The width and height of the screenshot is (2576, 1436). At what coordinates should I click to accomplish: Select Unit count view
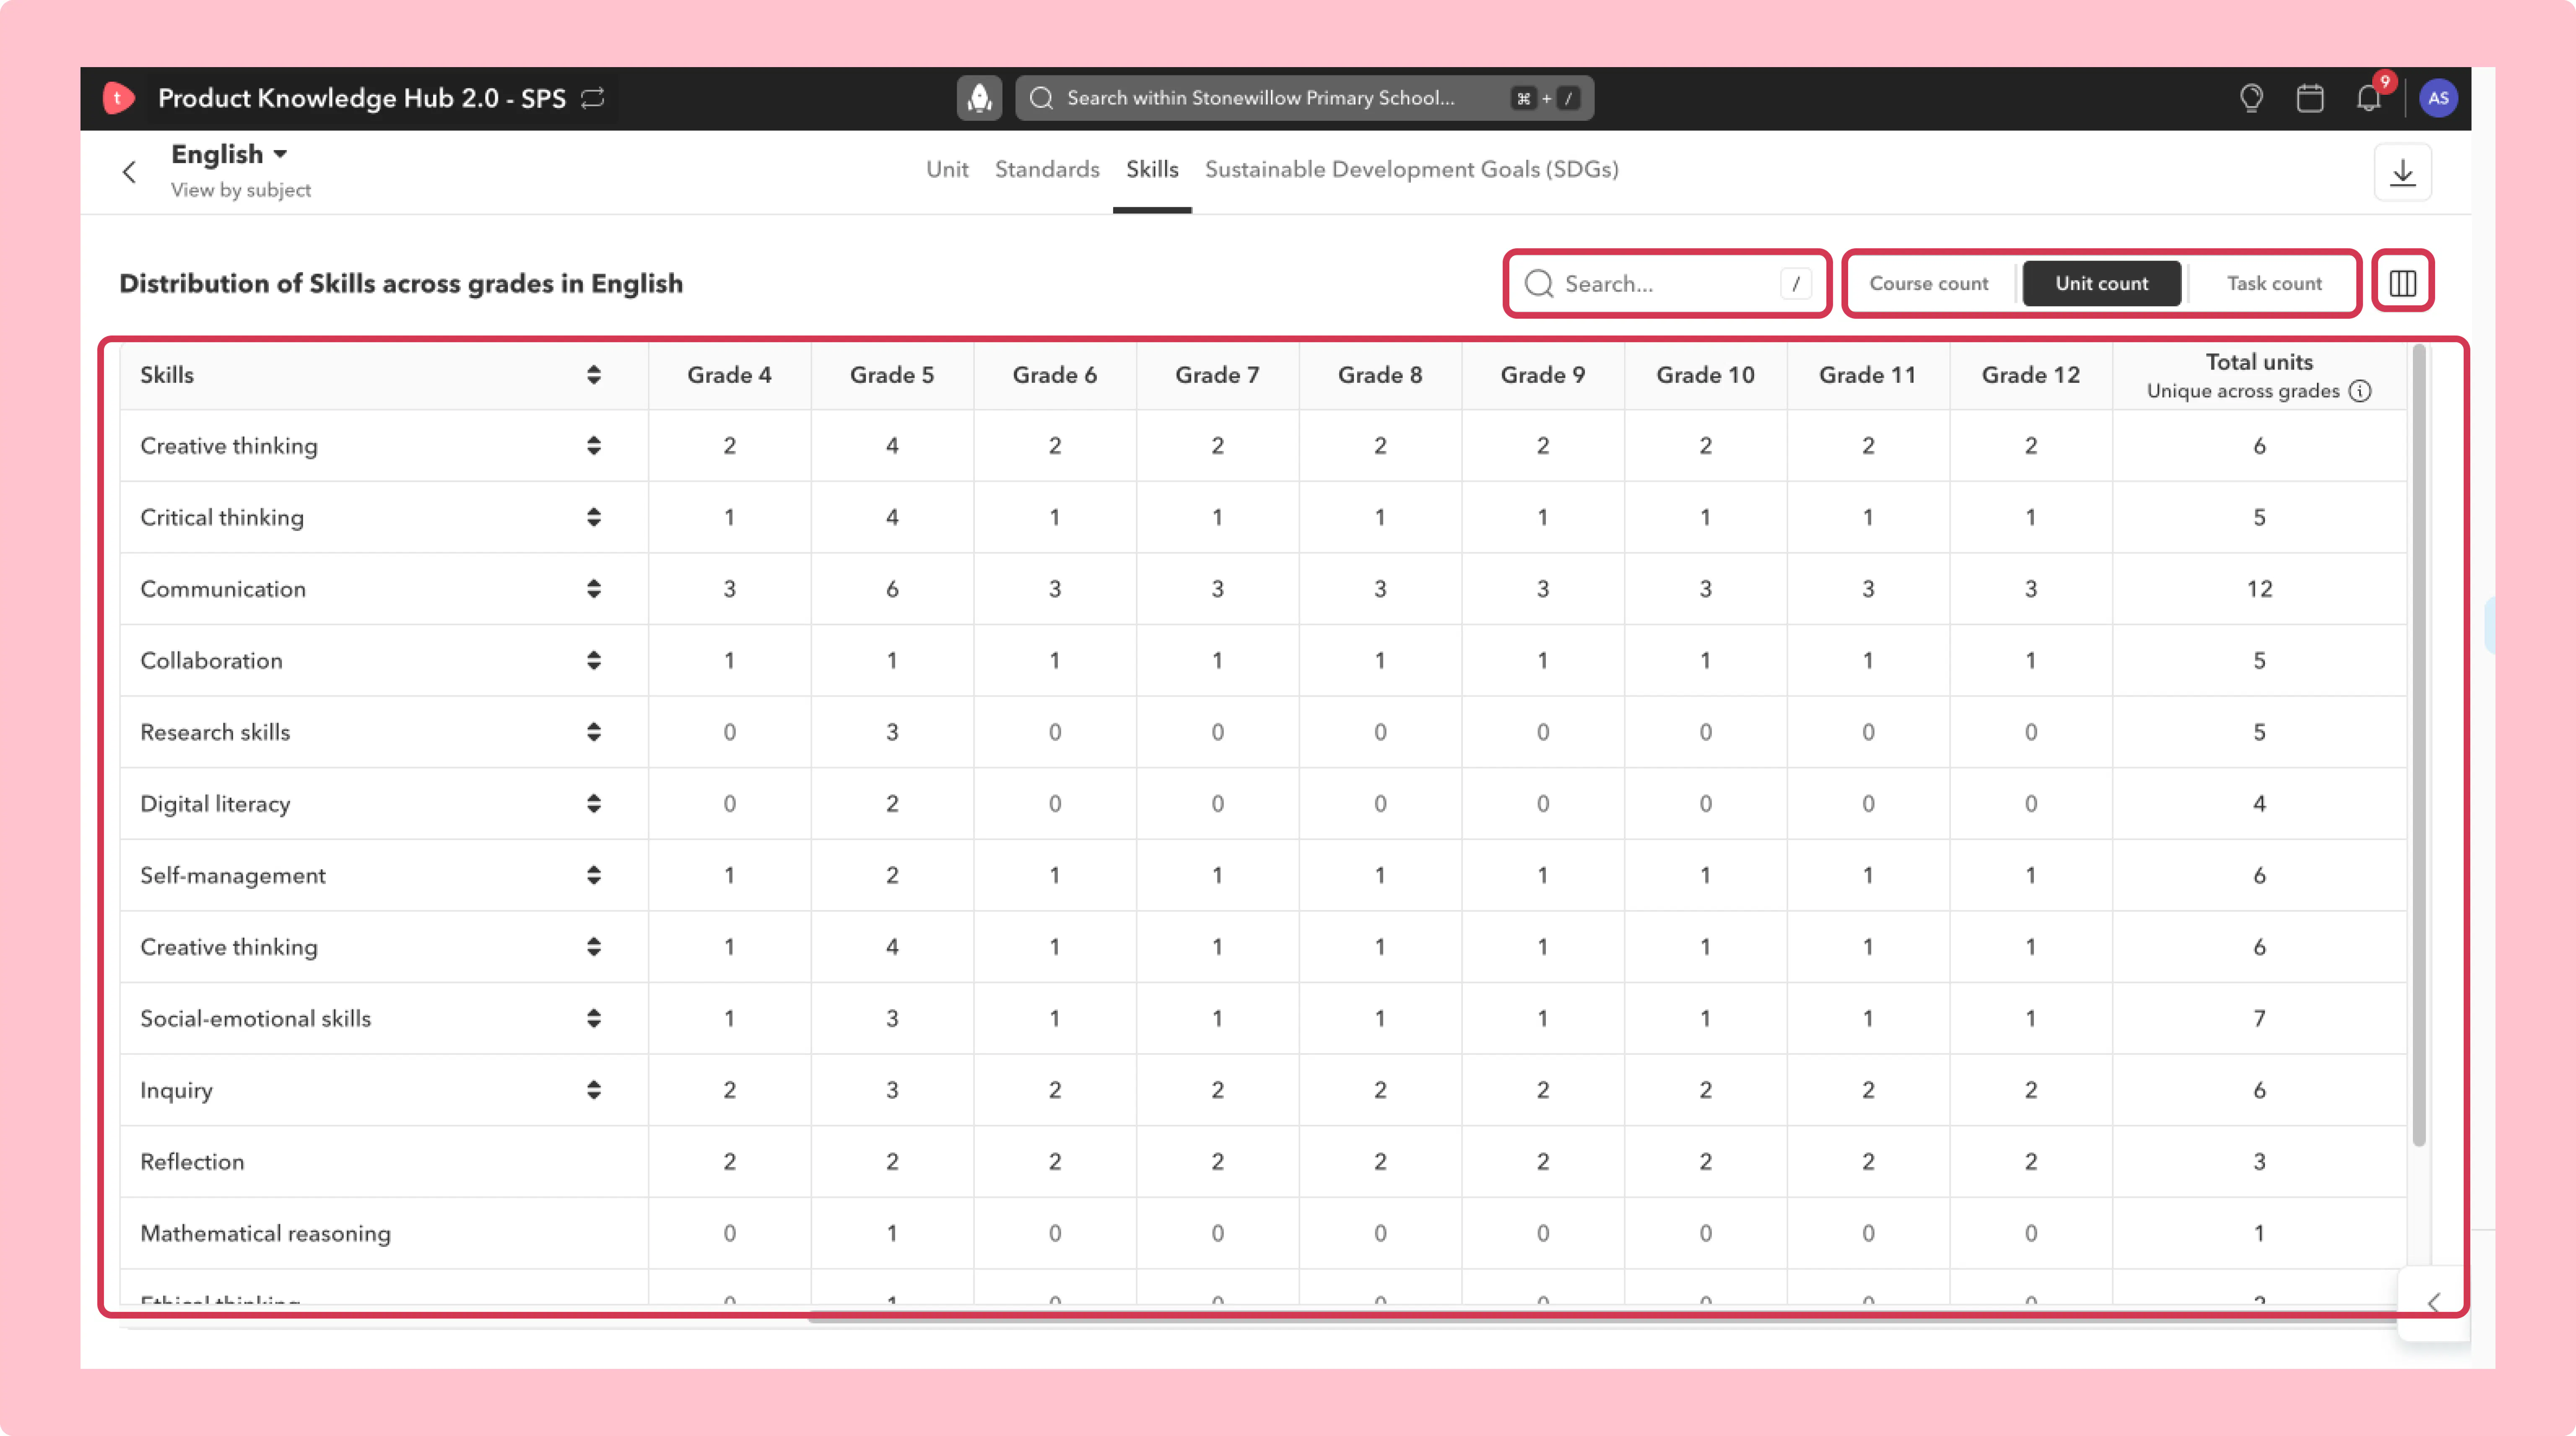2101,283
